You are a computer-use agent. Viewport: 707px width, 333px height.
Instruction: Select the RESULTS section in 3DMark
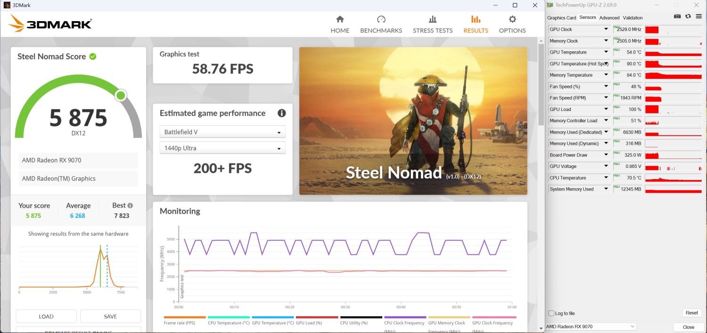[x=476, y=24]
